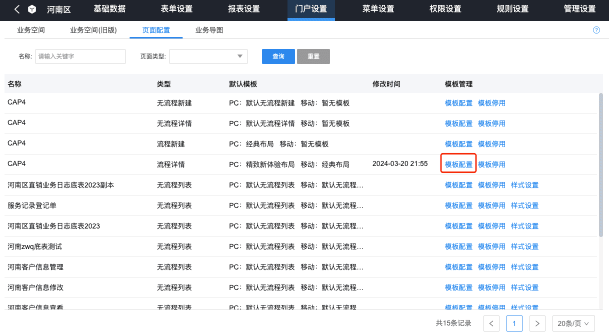Click 模板停用 for 服务记录登记单
Viewport: 609px width, 336px height.
[491, 205]
